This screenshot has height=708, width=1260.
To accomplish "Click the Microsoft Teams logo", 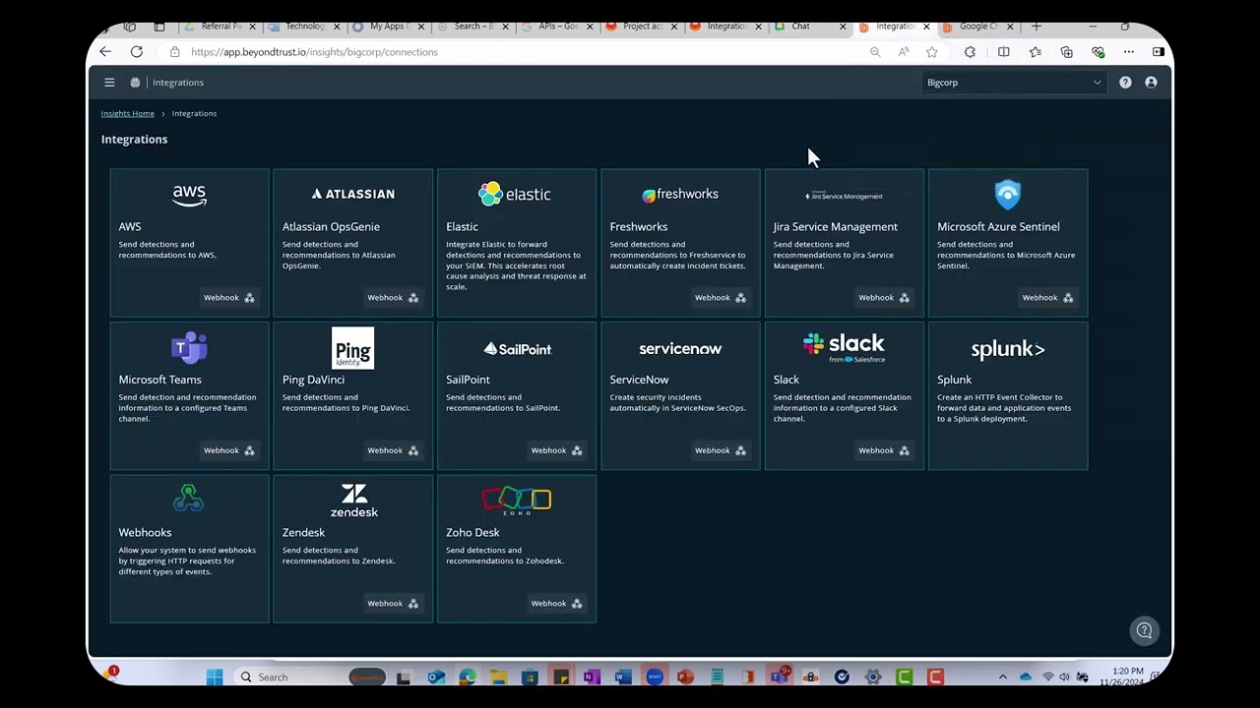I will point(189,348).
